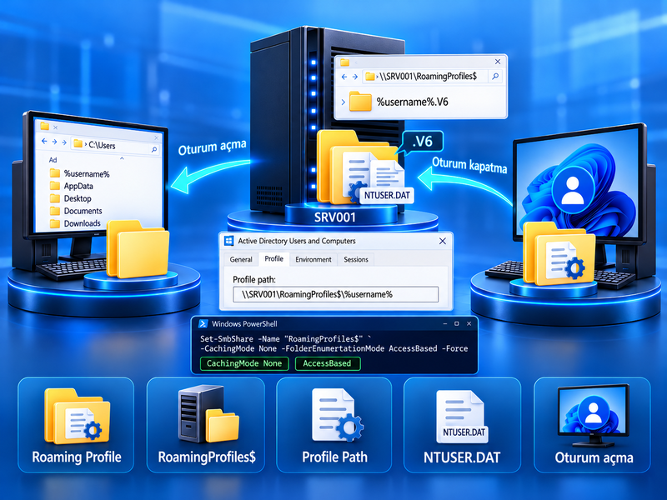Click the Active Directory Users and Computers title icon

[228, 241]
